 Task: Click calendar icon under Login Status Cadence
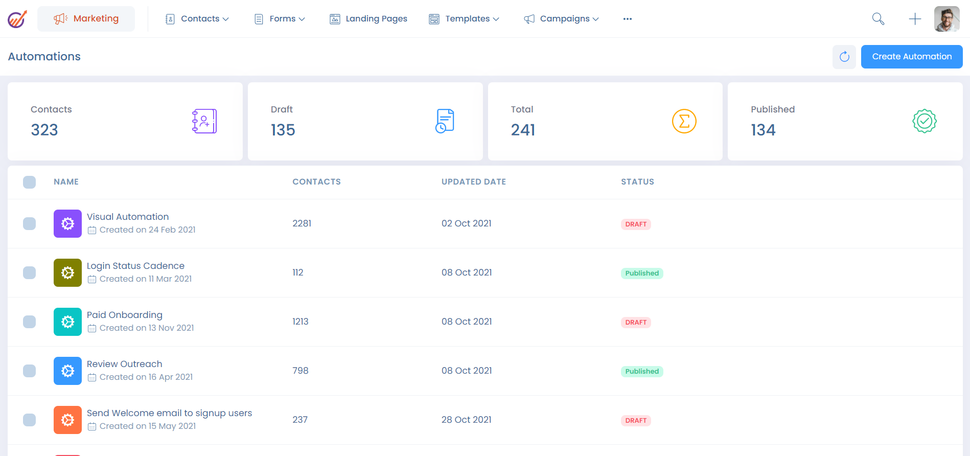tap(92, 280)
